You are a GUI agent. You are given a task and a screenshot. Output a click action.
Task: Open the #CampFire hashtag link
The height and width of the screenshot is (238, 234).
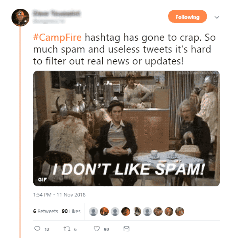57,37
